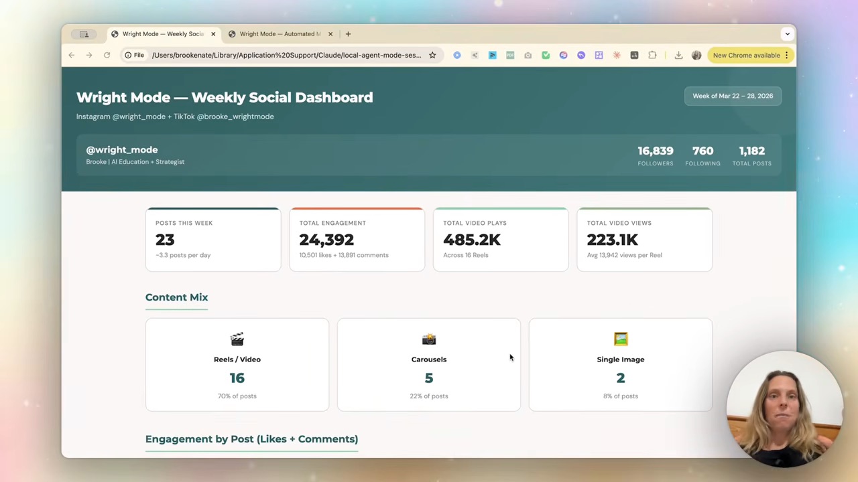
Task: Click the Total Video Plays value 485.2K
Action: 472,240
